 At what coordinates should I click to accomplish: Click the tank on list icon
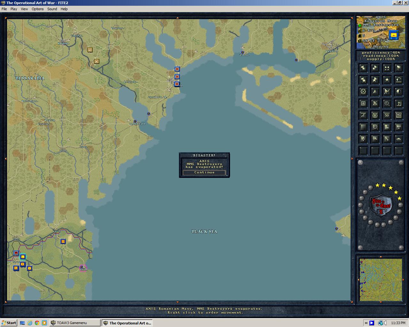pos(375,139)
